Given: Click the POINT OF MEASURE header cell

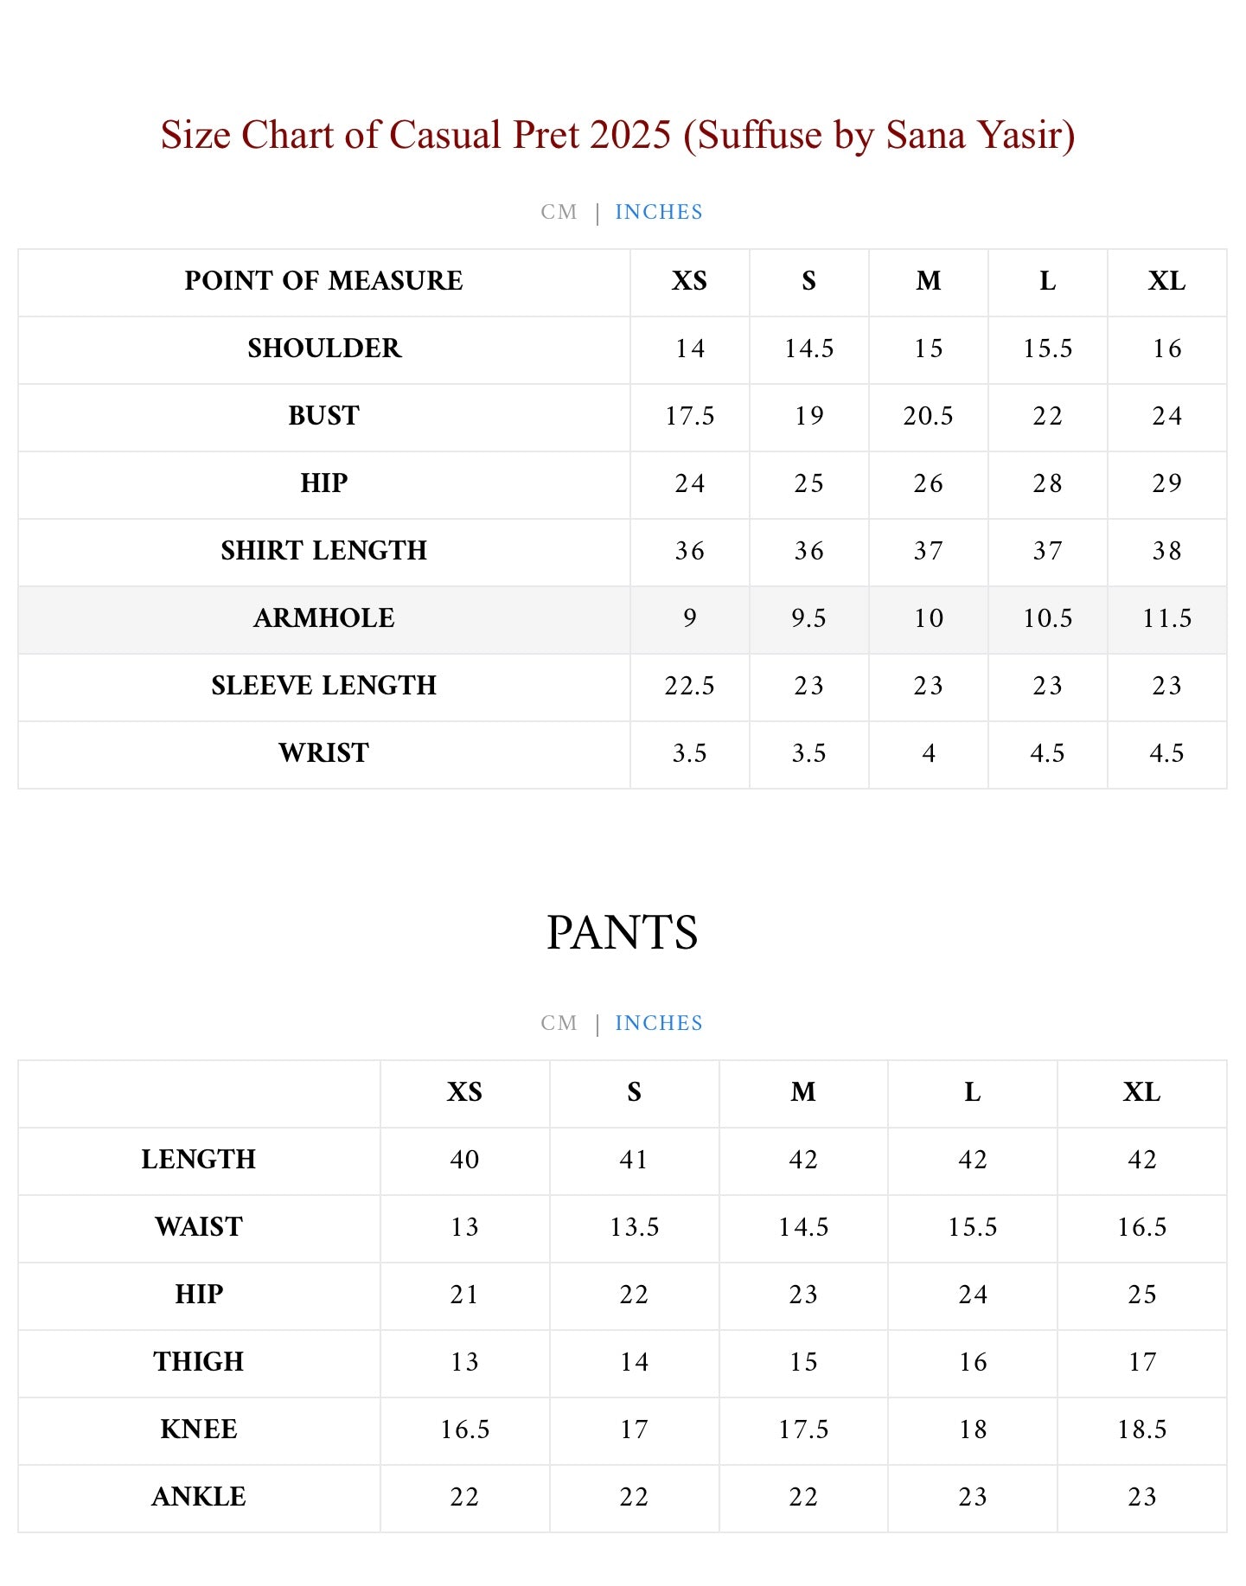Looking at the screenshot, I should tap(323, 281).
